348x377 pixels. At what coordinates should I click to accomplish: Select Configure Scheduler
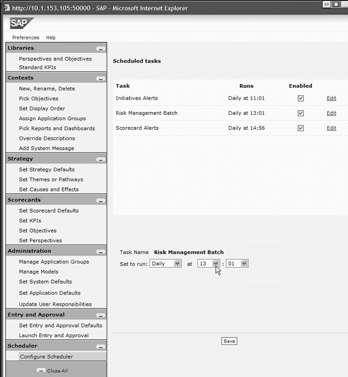(x=63, y=357)
